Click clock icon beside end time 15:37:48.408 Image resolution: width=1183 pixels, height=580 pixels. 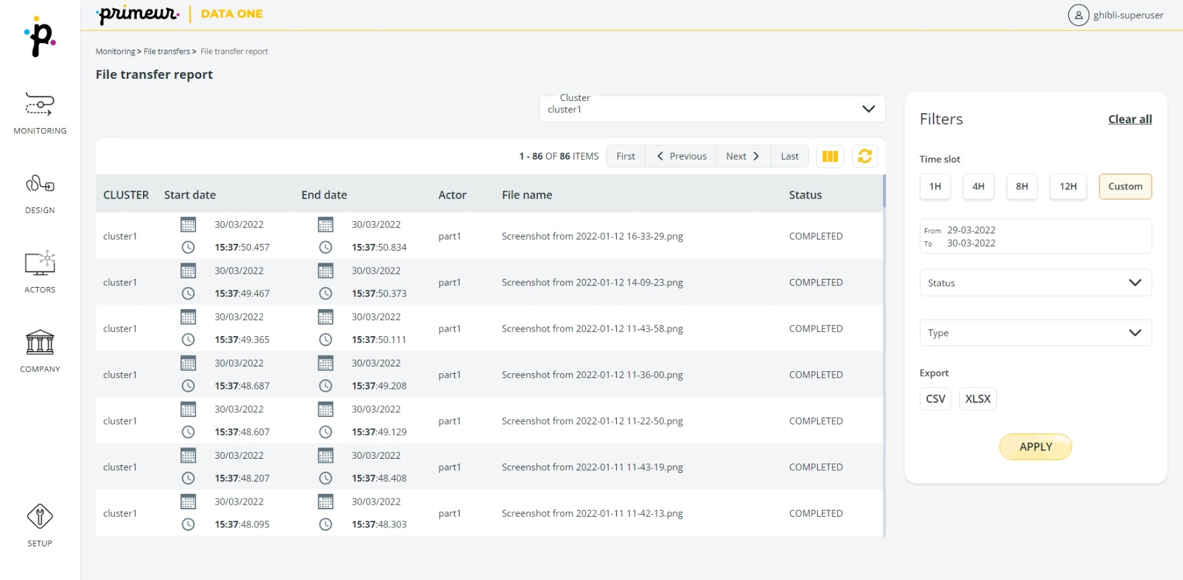click(x=326, y=478)
